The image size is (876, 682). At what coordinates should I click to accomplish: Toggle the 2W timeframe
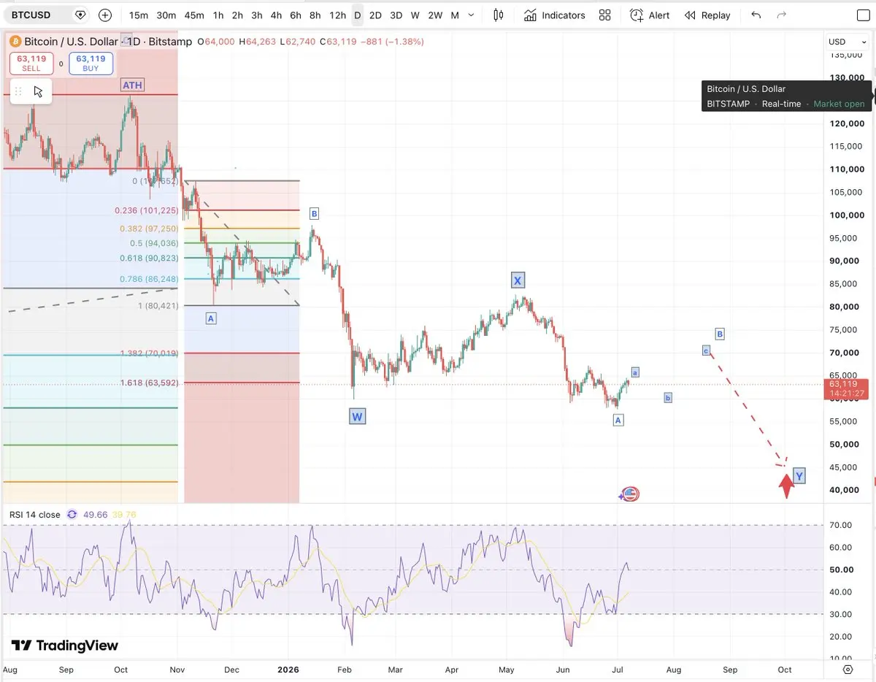435,15
